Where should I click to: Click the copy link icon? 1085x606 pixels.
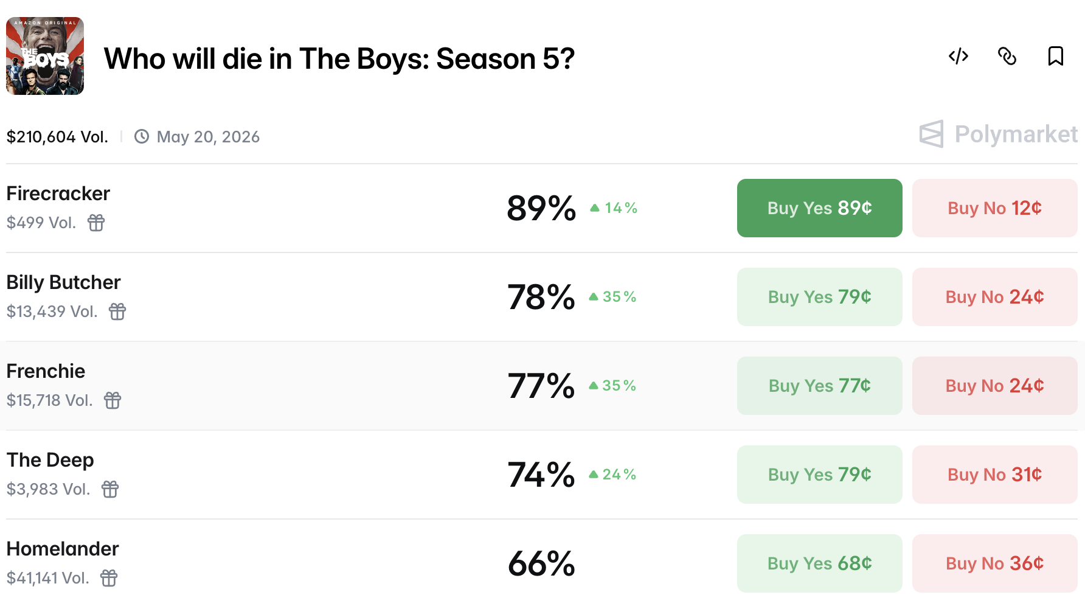click(x=1007, y=57)
